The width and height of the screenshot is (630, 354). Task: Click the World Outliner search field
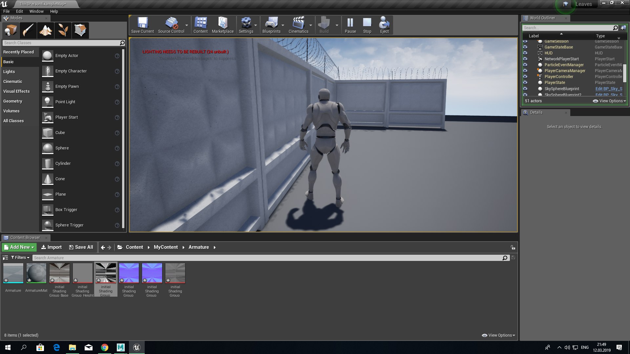[x=569, y=27]
